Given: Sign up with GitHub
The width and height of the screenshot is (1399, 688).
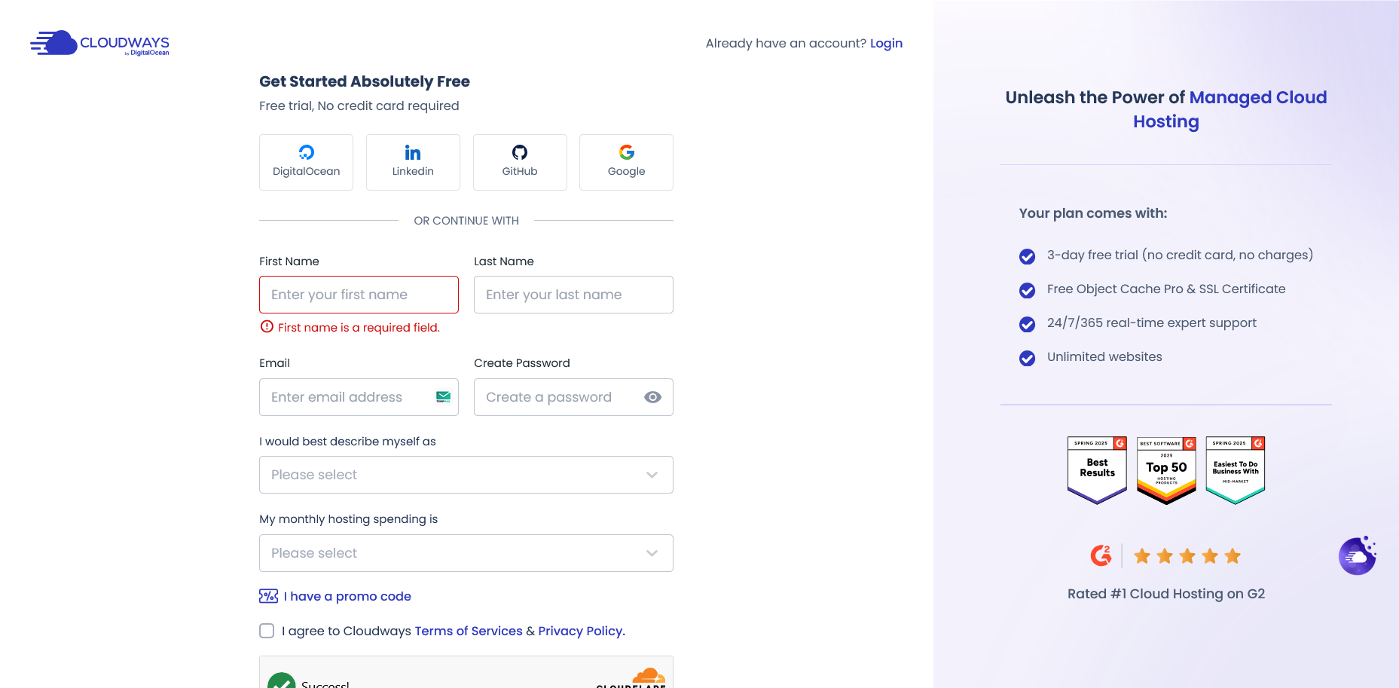Looking at the screenshot, I should point(520,162).
